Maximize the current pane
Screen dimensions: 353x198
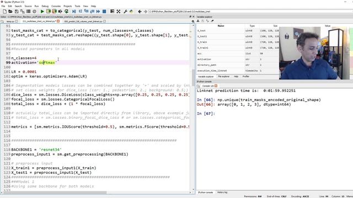coord(112,11)
